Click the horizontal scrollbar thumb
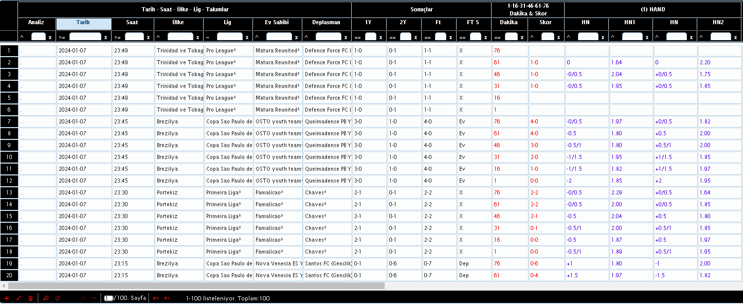Viewport: 743px width, 304px height. click(196, 285)
